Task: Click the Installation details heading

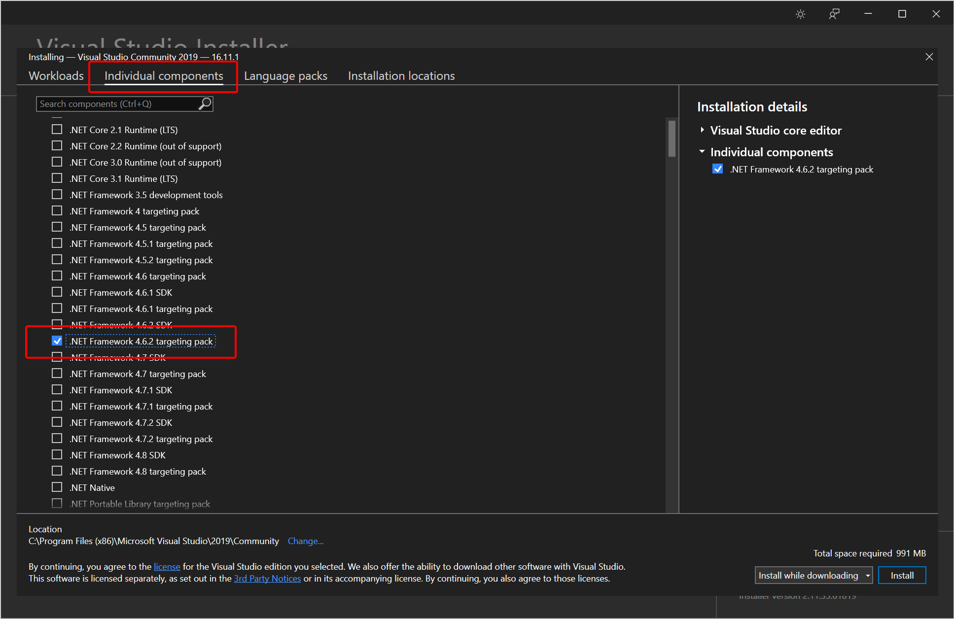Action: click(752, 107)
